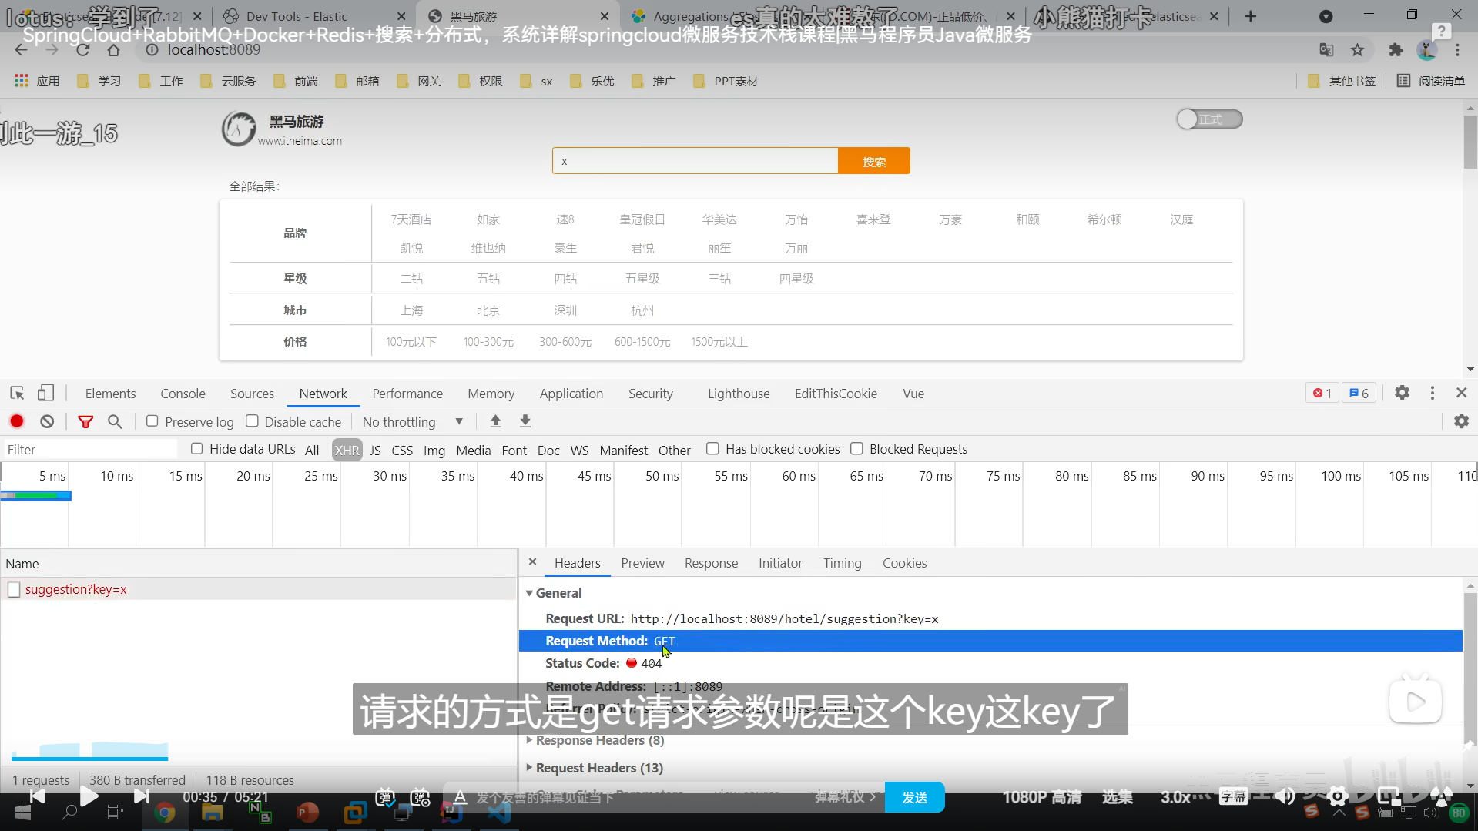The height and width of the screenshot is (831, 1478).
Task: Toggle the network filter funnel icon
Action: click(x=85, y=421)
